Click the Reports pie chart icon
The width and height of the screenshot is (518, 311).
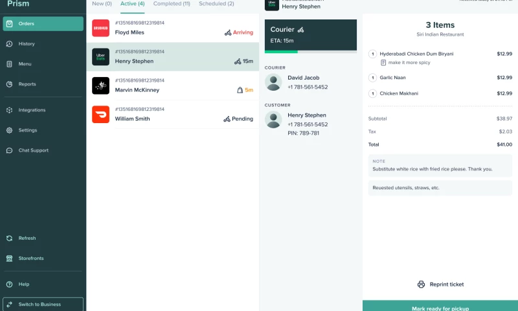[9, 84]
